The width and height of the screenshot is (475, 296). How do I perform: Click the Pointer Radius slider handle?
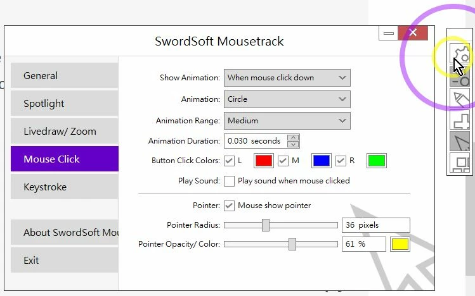266,225
